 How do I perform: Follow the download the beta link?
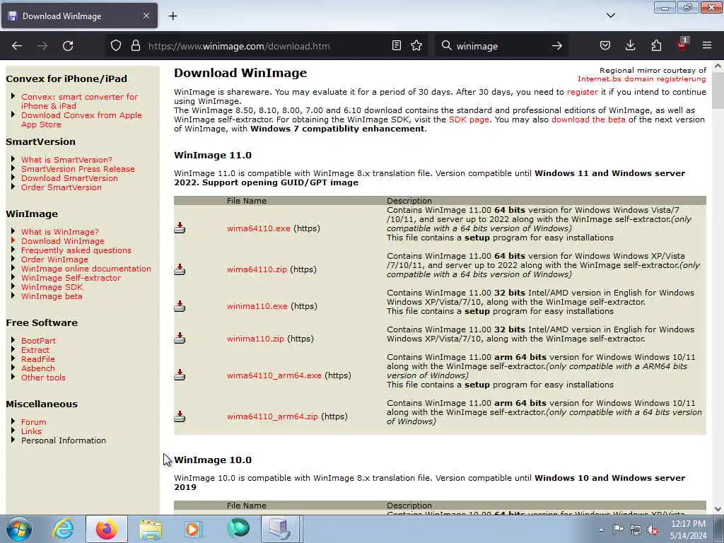pos(588,119)
